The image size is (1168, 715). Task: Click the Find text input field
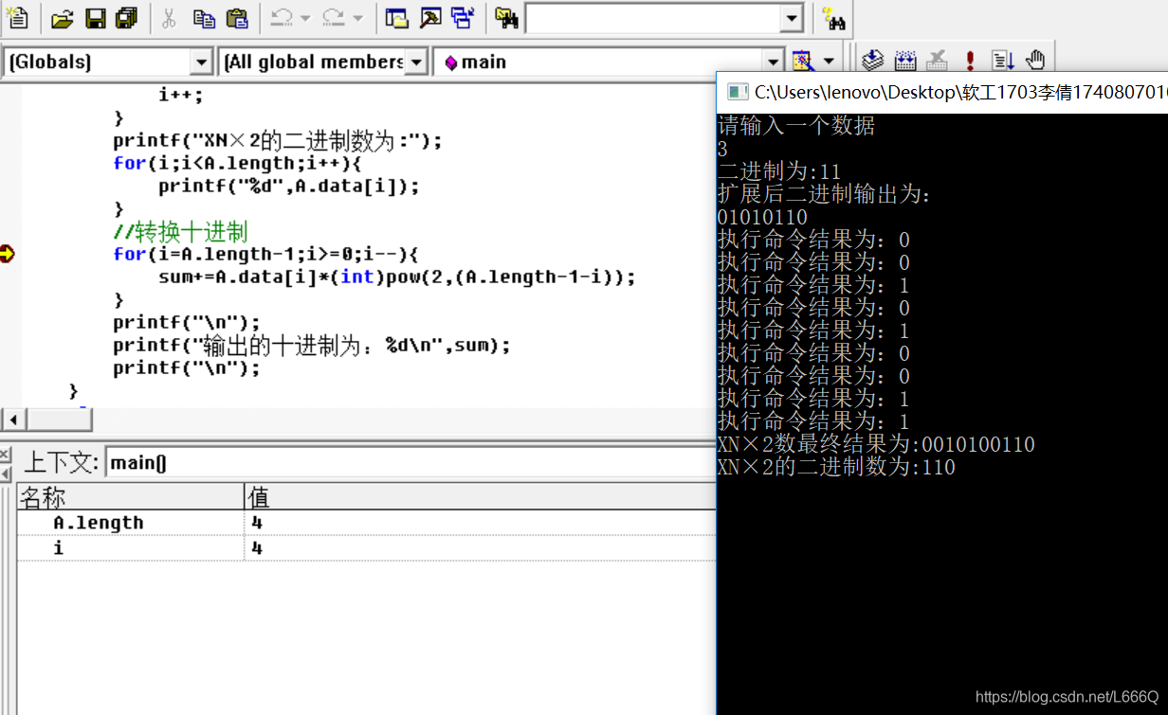click(x=654, y=18)
